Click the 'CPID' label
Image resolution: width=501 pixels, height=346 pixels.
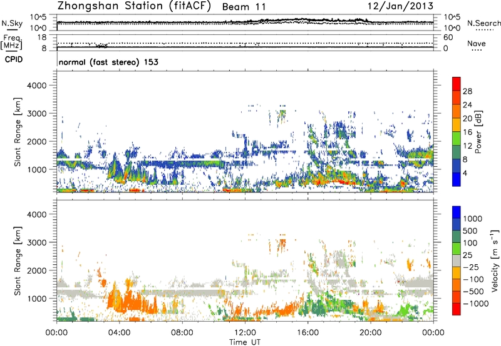click(14, 59)
